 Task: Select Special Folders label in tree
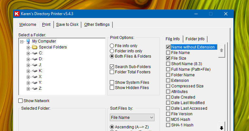pos(53,47)
